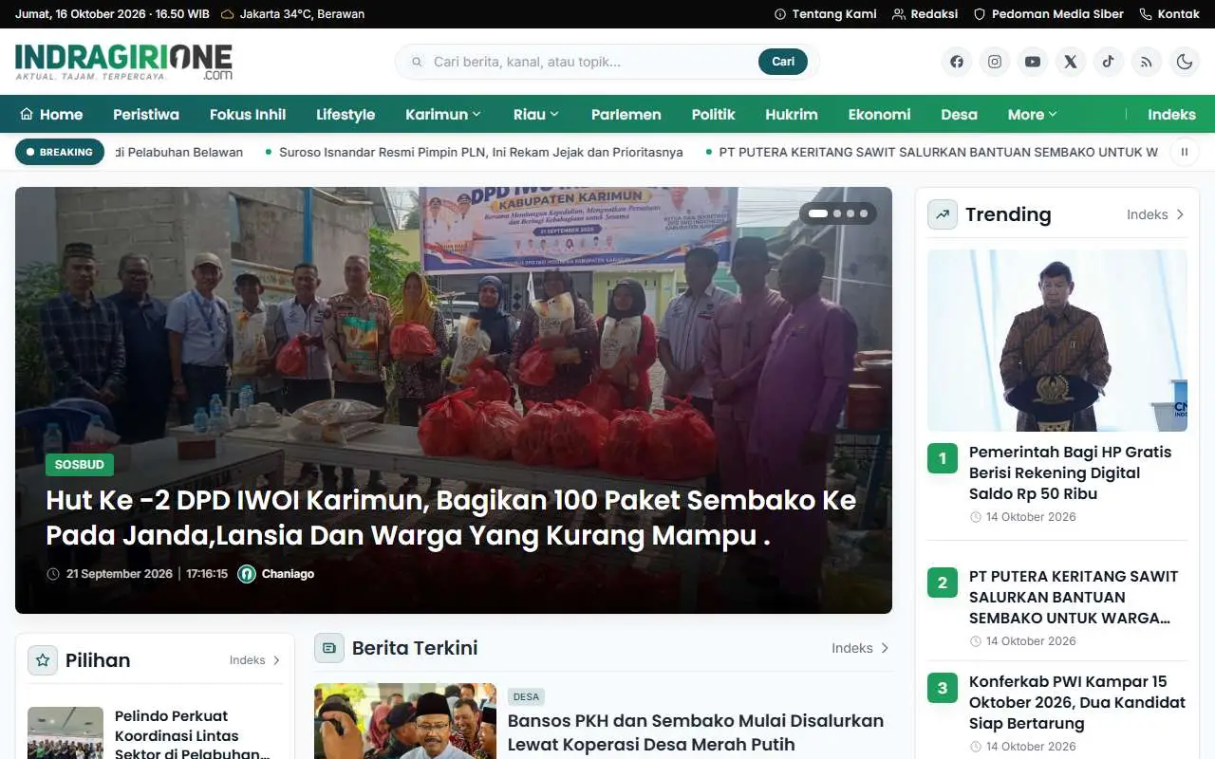Expand the Karimun dropdown menu
Viewport: 1215px width, 759px height.
coord(443,114)
